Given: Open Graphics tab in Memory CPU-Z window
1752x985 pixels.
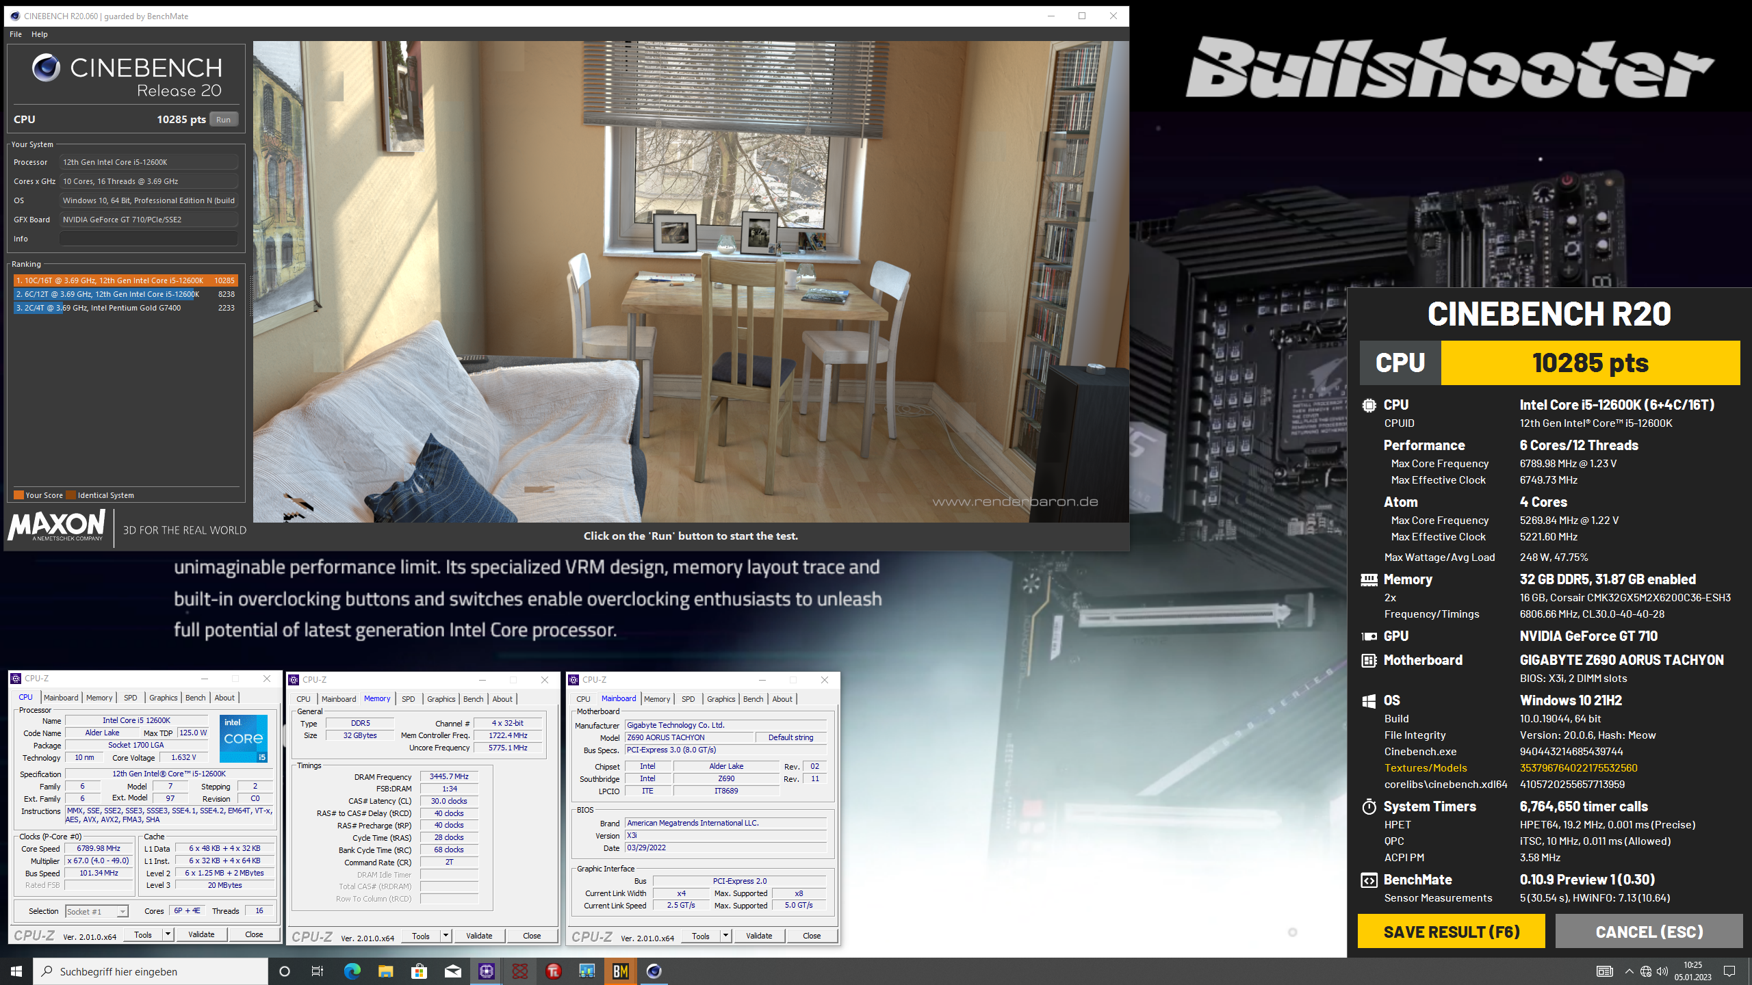Looking at the screenshot, I should tap(441, 699).
